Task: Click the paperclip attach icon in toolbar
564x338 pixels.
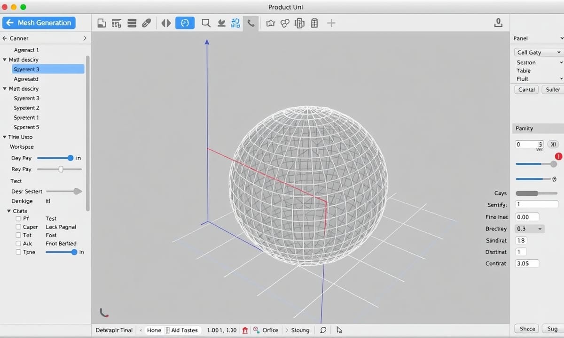Action: [x=147, y=23]
